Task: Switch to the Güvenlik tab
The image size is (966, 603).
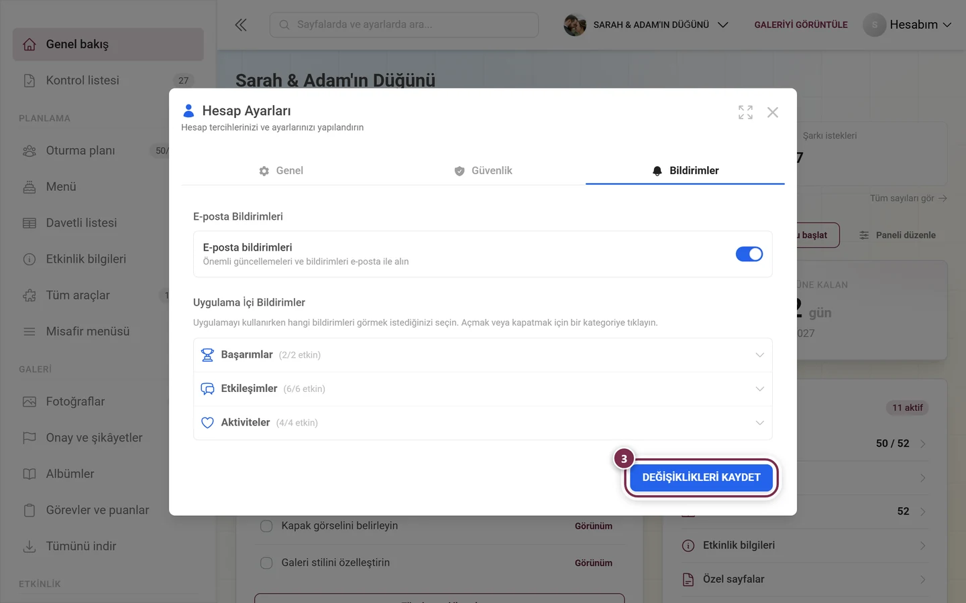Action: pyautogui.click(x=483, y=171)
